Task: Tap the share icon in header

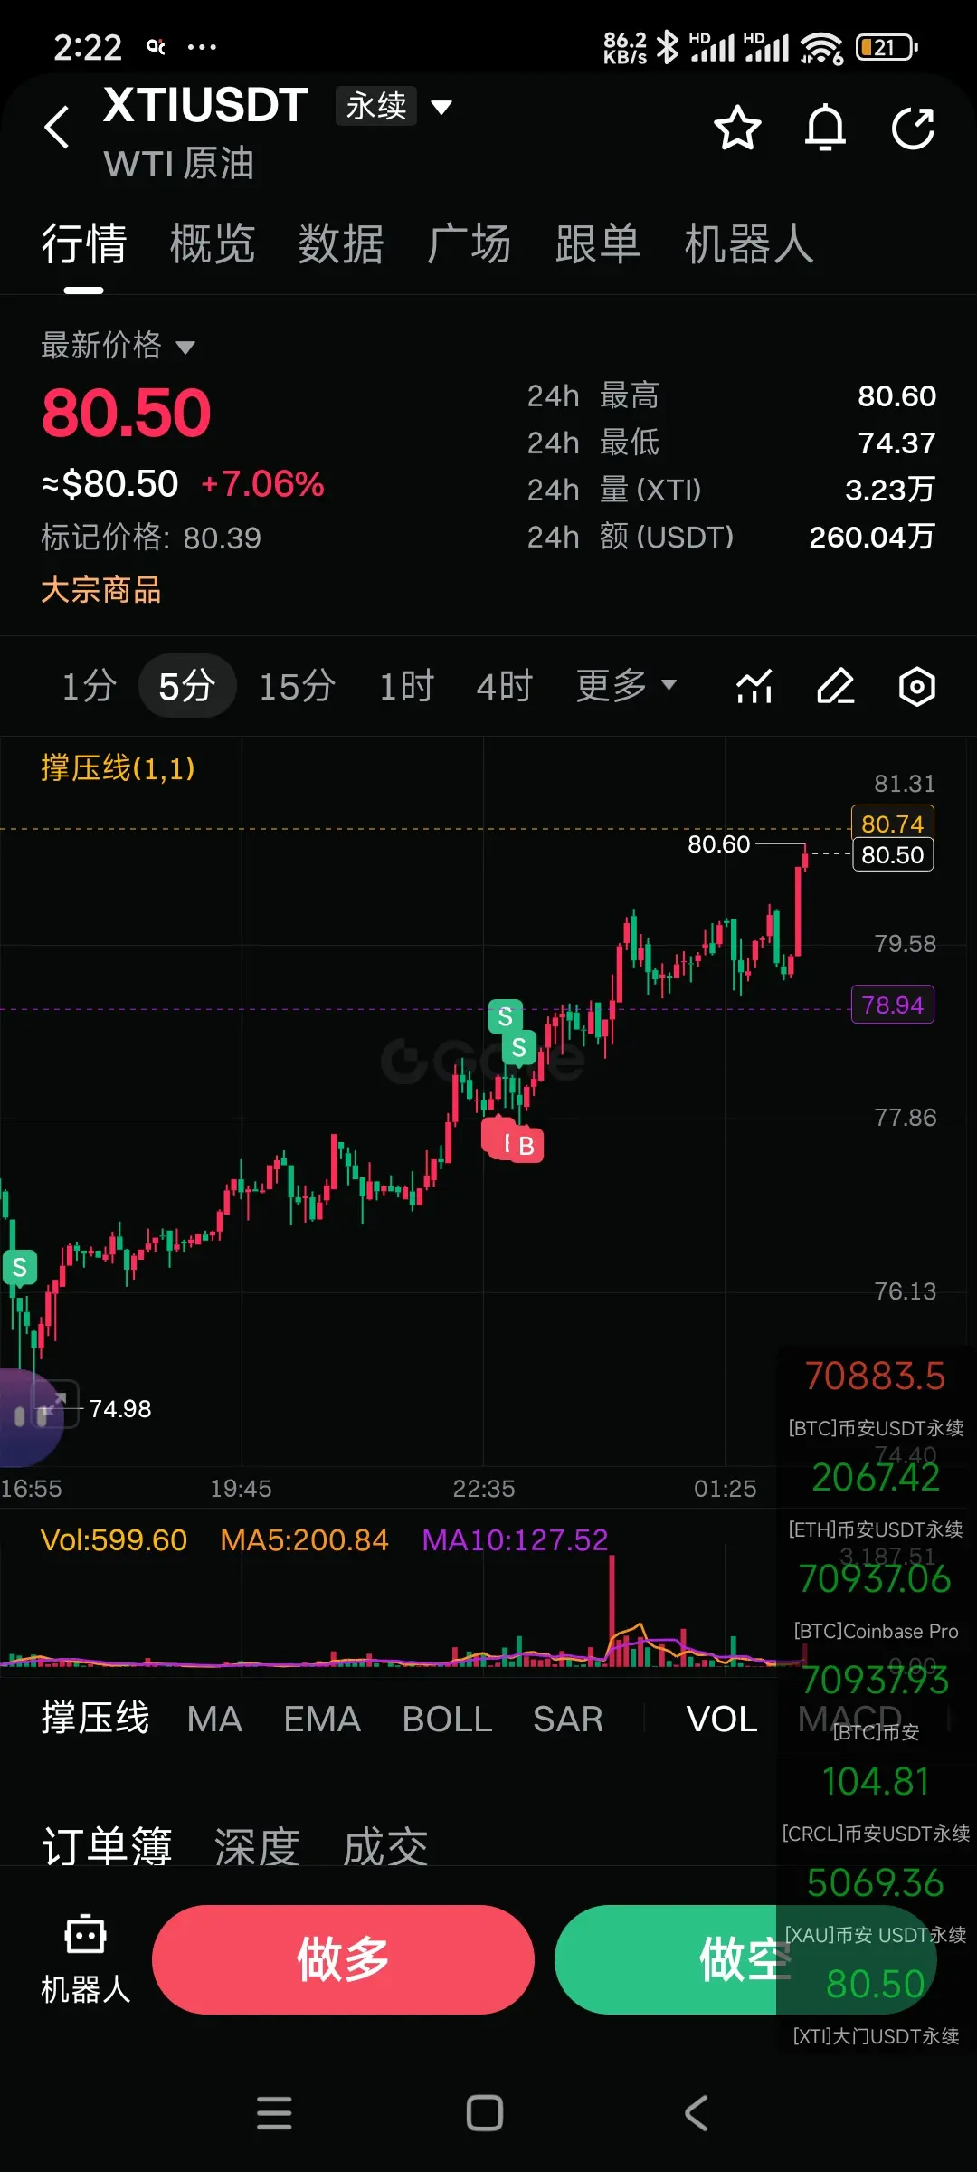Action: [x=913, y=128]
